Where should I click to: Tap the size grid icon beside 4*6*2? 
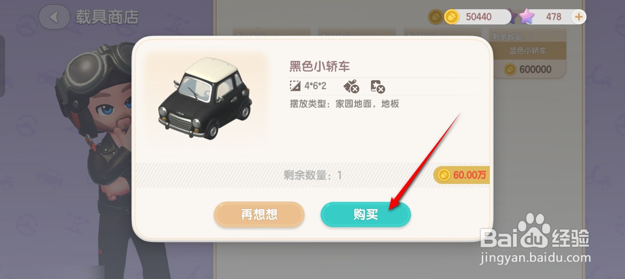click(x=295, y=85)
